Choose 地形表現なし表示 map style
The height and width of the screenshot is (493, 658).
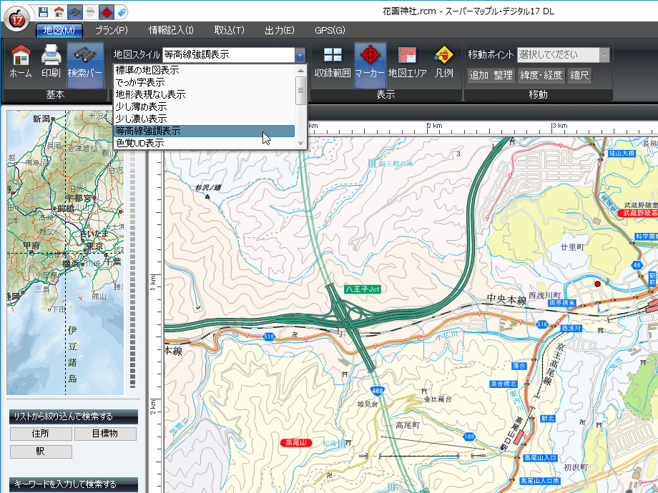[x=205, y=95]
